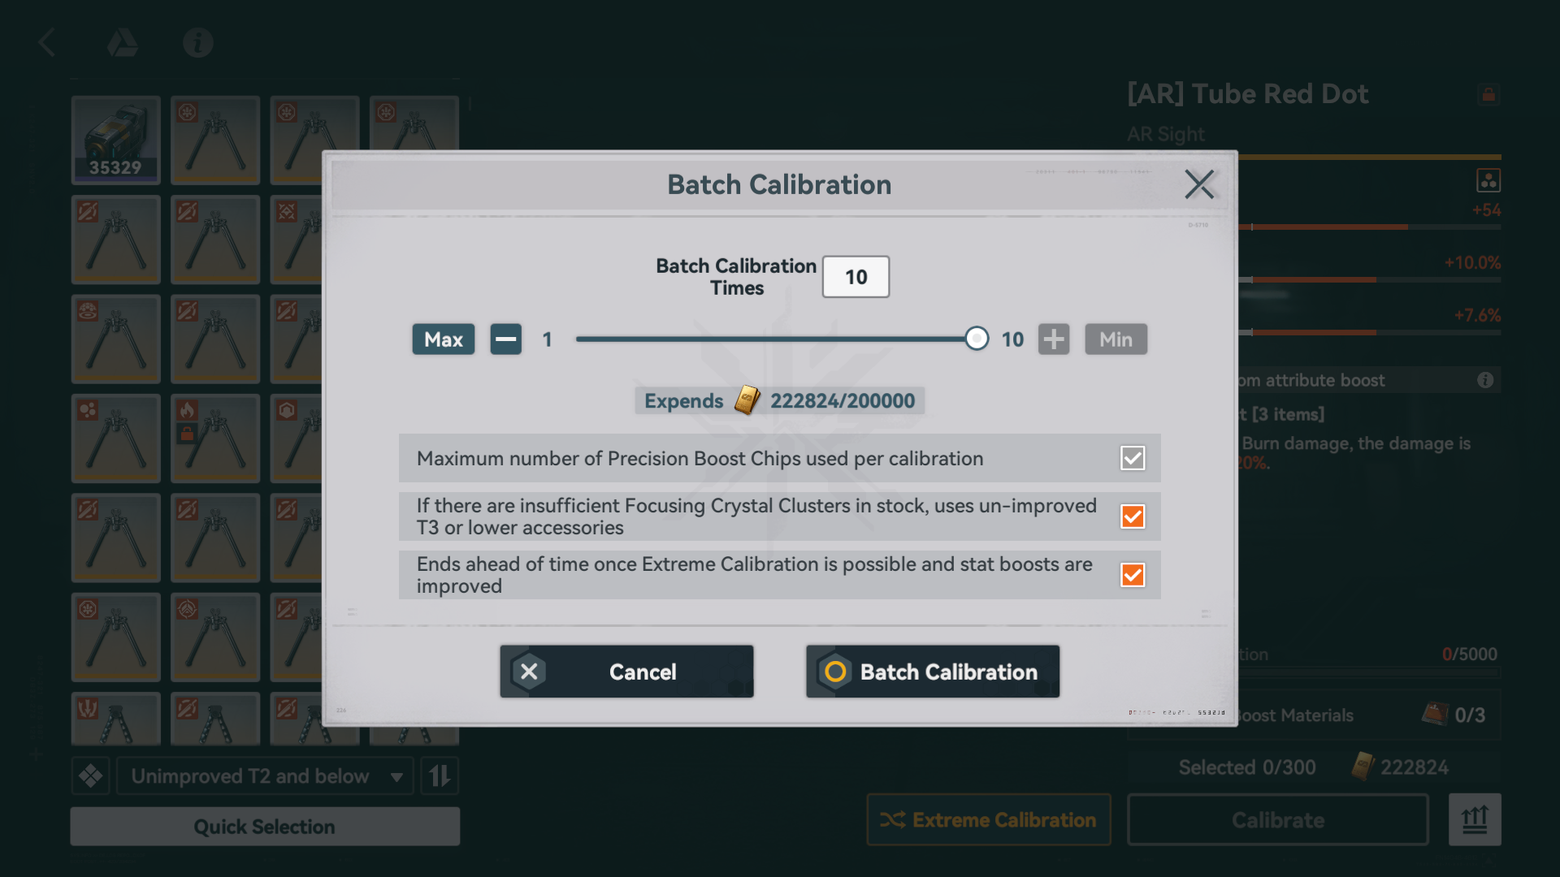Click the [AR] Tube Red Dot title

[1248, 94]
